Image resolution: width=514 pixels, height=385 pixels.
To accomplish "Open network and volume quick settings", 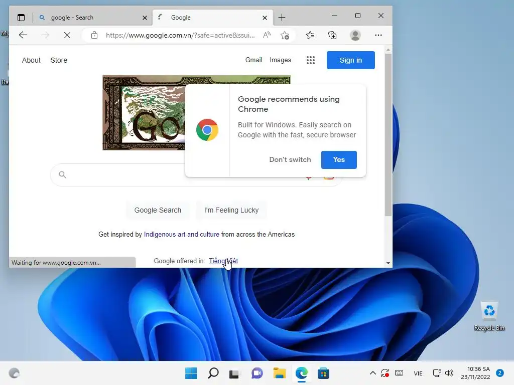I will point(443,373).
